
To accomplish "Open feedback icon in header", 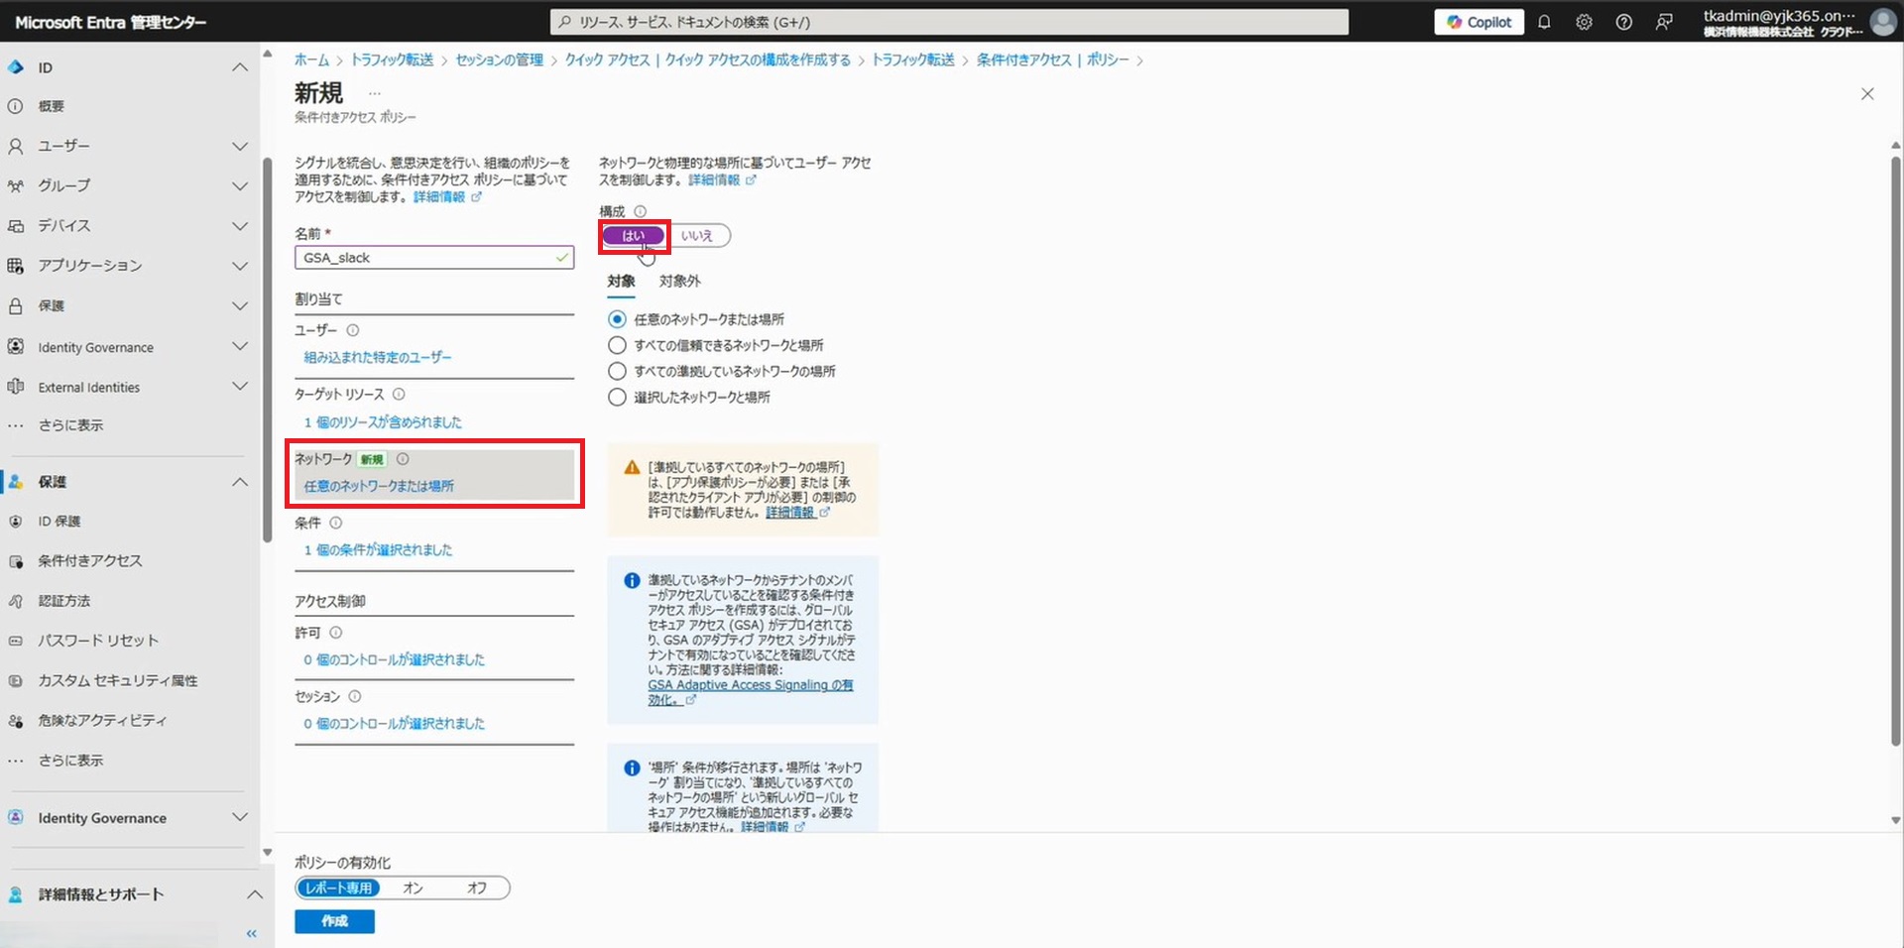I will [x=1664, y=22].
